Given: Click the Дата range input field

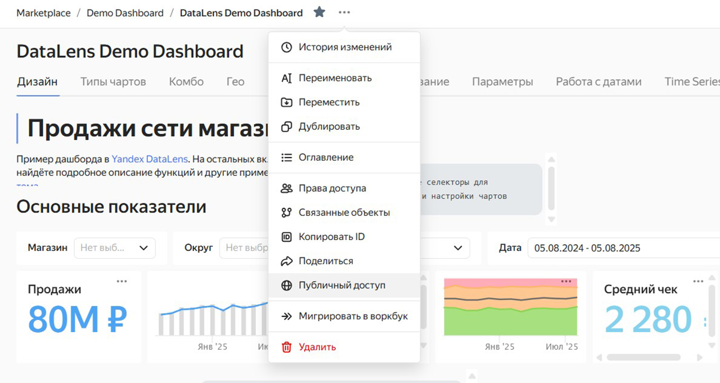Looking at the screenshot, I should pos(624,248).
